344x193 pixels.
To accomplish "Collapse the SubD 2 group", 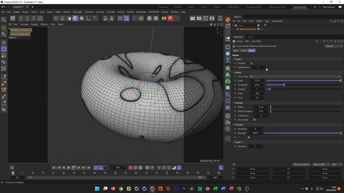I will click(239, 142).
